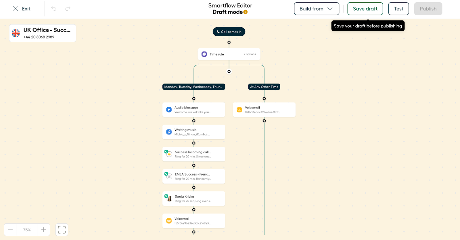The width and height of the screenshot is (460, 240).
Task: Click voicemail icon in 0e0713edac step
Action: tap(239, 110)
